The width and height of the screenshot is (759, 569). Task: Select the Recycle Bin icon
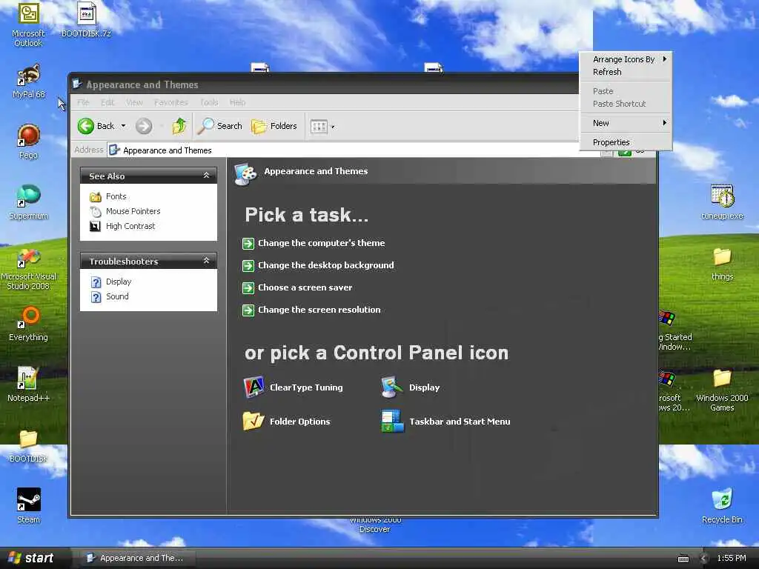722,505
